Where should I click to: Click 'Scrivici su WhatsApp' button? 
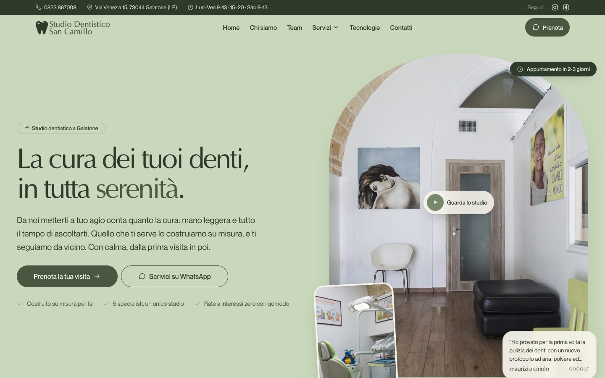coord(174,276)
